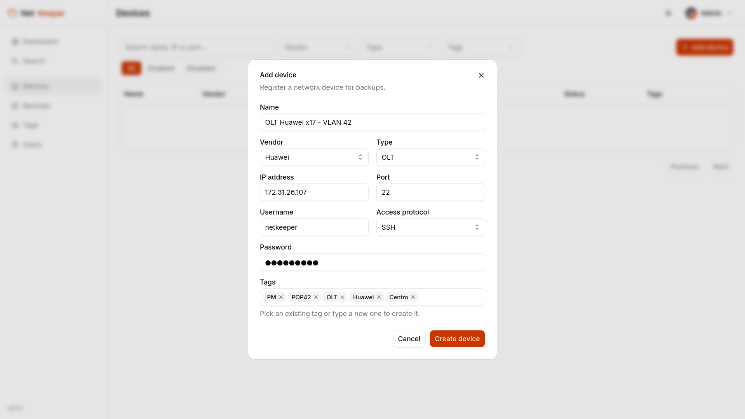This screenshot has width=745, height=419.
Task: Remove the Huawei tag chip
Action: click(x=379, y=297)
